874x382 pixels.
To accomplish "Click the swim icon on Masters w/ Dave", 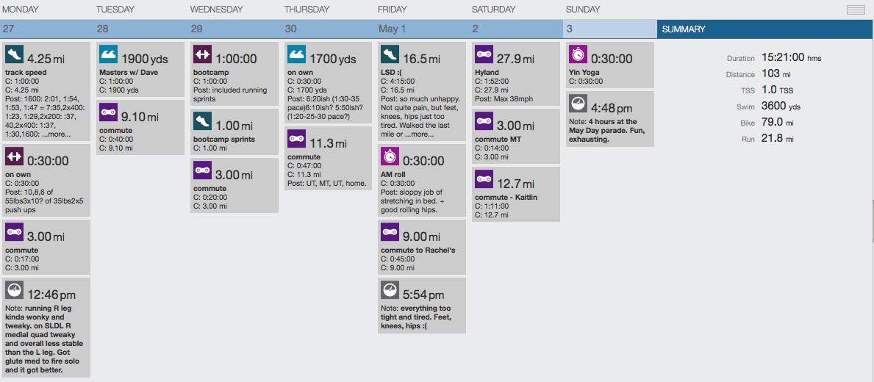I will point(108,54).
